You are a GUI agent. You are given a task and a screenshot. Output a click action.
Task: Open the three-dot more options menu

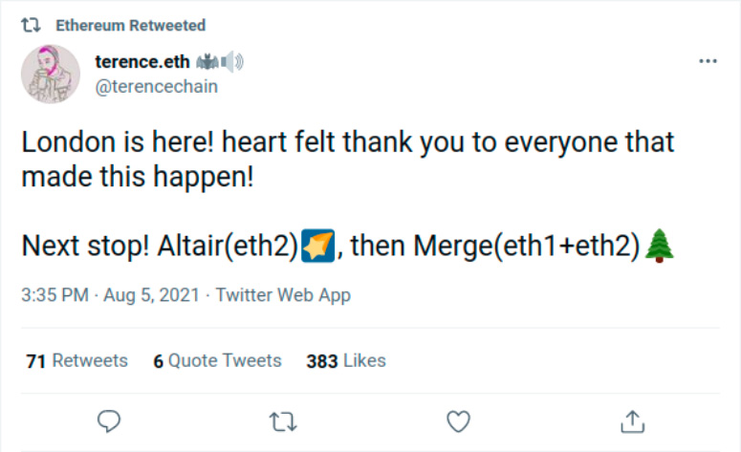pos(708,61)
